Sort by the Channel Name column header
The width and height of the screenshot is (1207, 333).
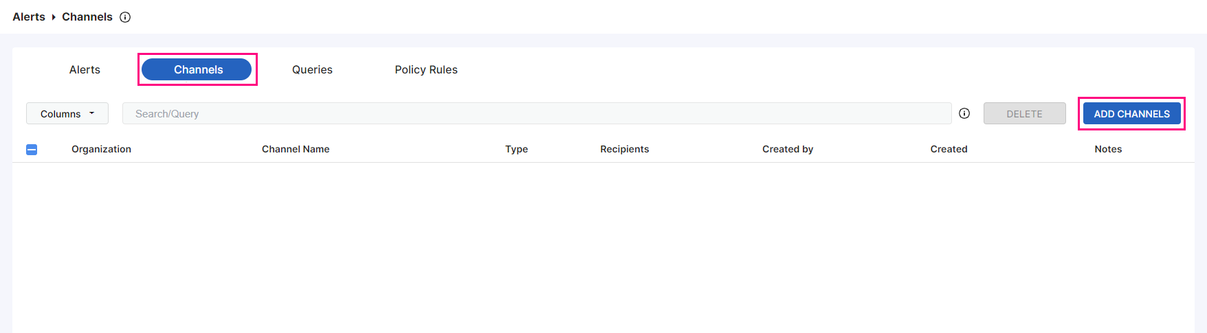click(x=296, y=149)
